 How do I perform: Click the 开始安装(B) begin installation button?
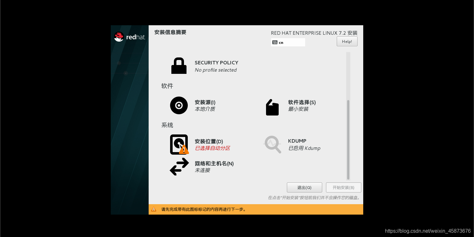pos(344,187)
